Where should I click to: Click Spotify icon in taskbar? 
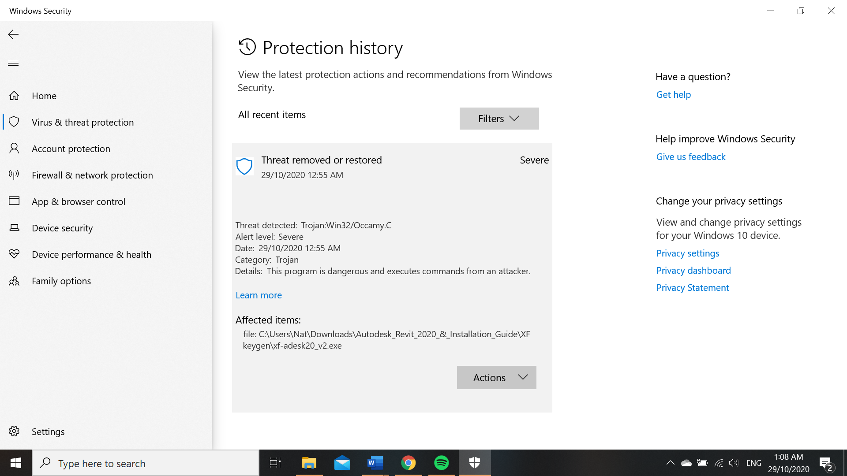442,463
